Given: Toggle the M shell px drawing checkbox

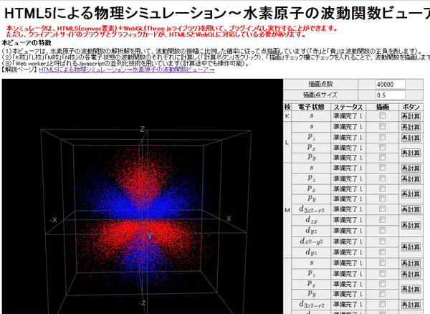Looking at the screenshot, I should 382,189.
